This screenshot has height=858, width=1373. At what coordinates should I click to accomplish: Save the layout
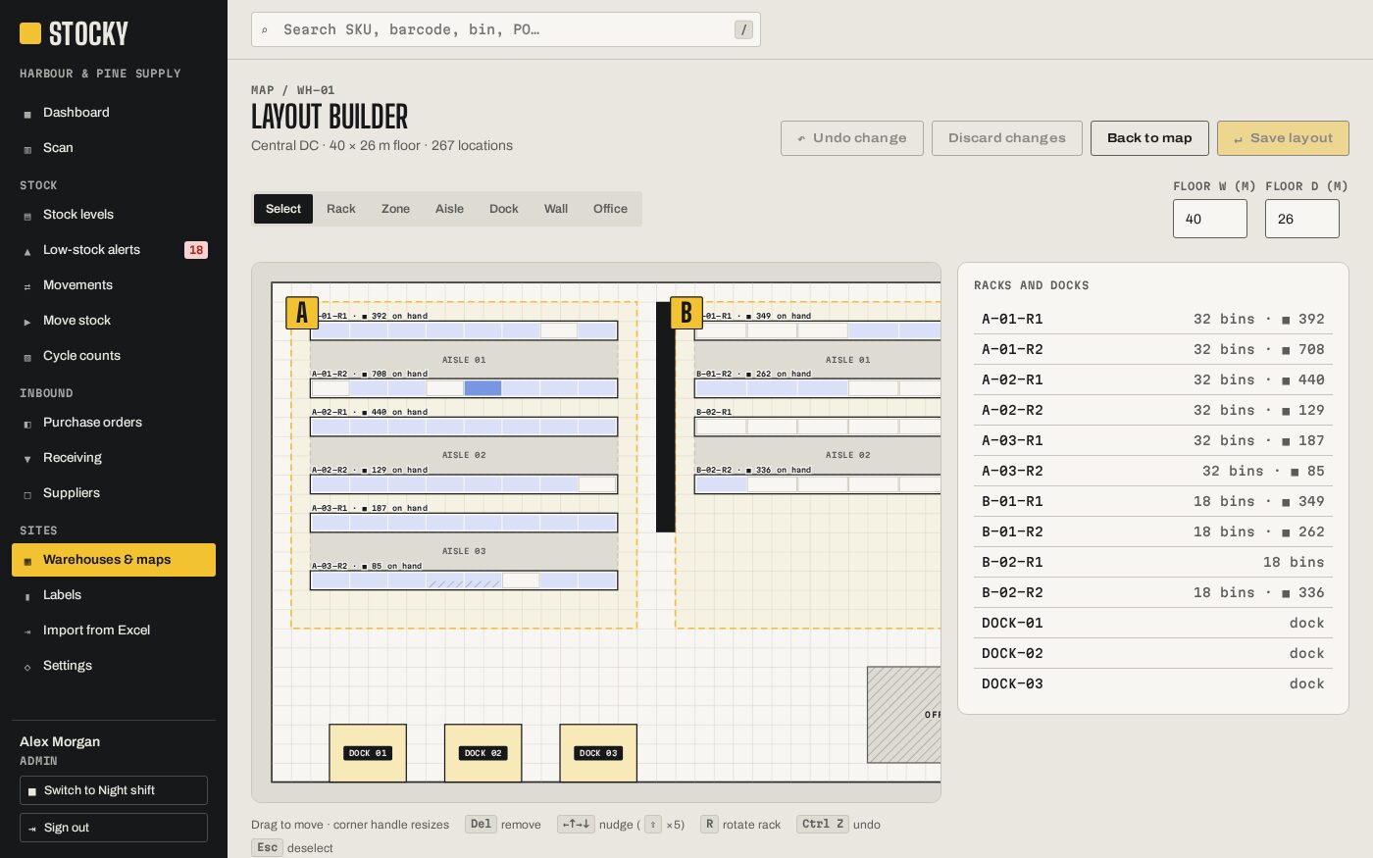coord(1283,138)
